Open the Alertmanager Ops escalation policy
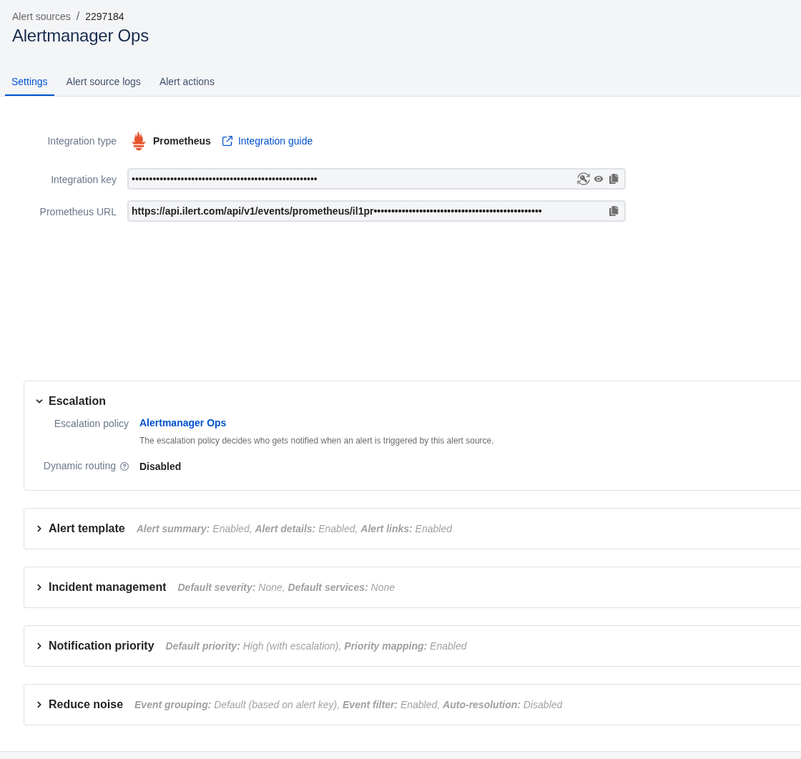The height and width of the screenshot is (759, 801). (182, 423)
